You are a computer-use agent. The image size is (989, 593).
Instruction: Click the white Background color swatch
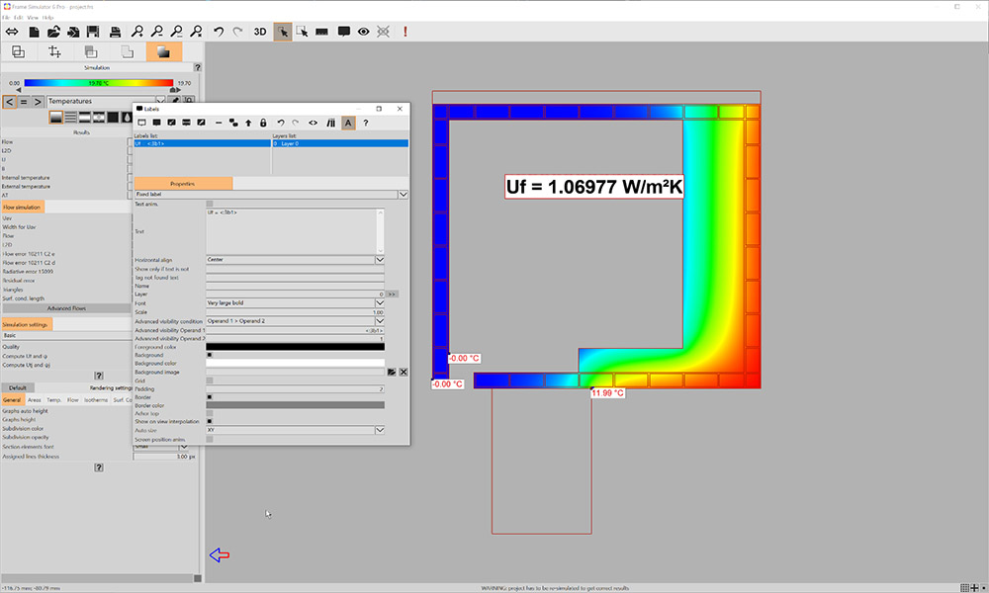[295, 363]
